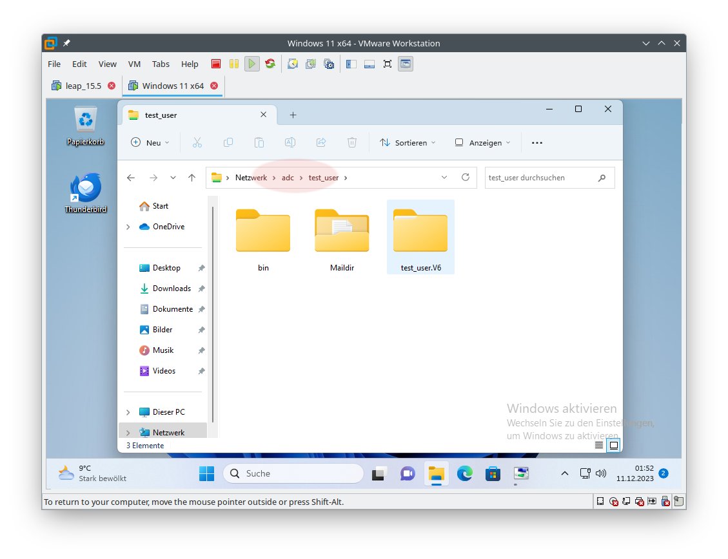Toggle VMware sidebar library panel icon
This screenshot has height=559, width=728.
[x=351, y=64]
